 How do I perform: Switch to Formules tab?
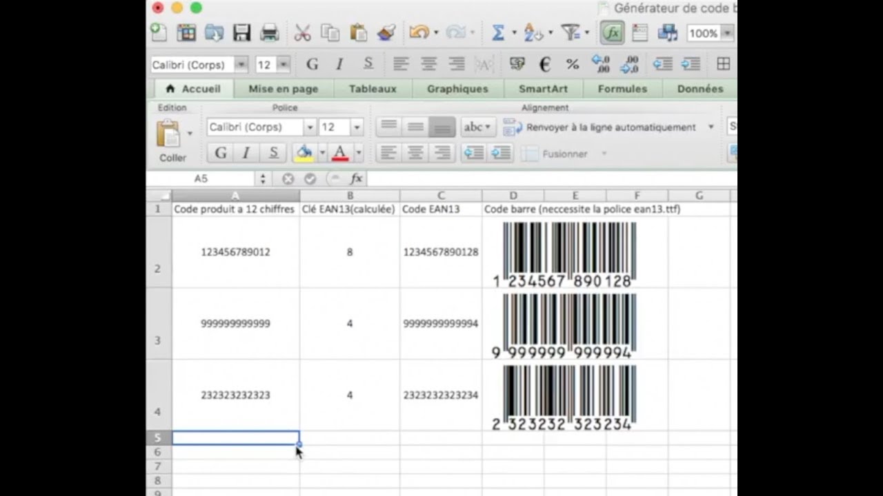622,89
